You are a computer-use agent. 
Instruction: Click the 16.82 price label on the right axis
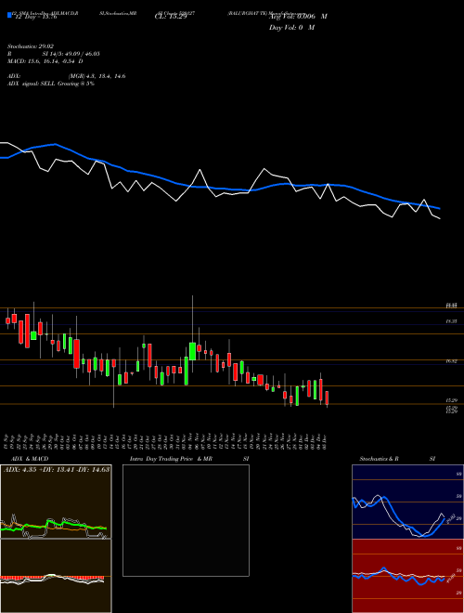coord(452,361)
